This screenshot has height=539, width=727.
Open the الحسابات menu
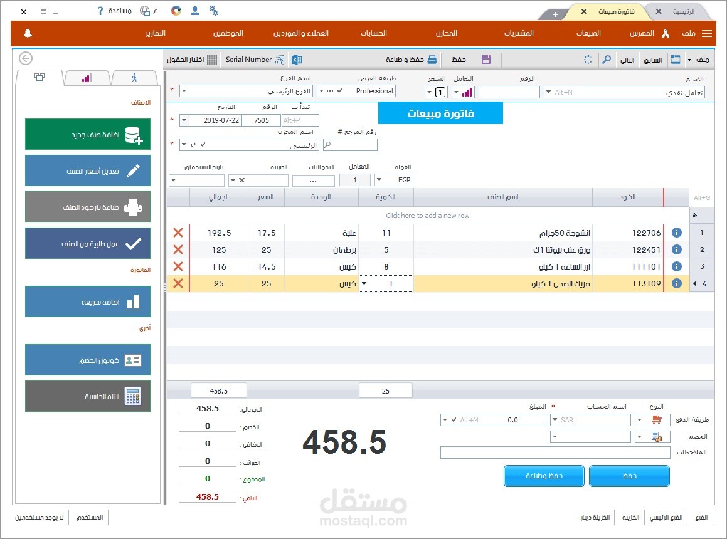coord(374,33)
